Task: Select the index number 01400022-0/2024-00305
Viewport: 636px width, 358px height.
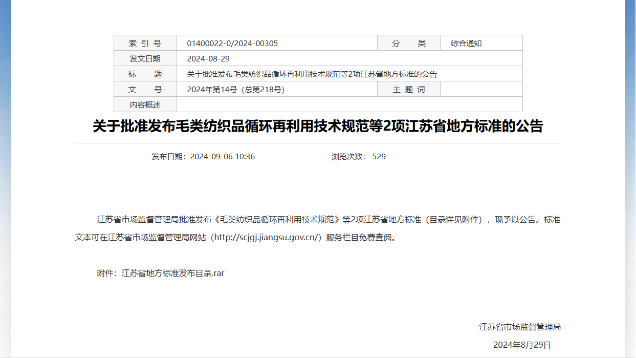Action: tap(232, 44)
